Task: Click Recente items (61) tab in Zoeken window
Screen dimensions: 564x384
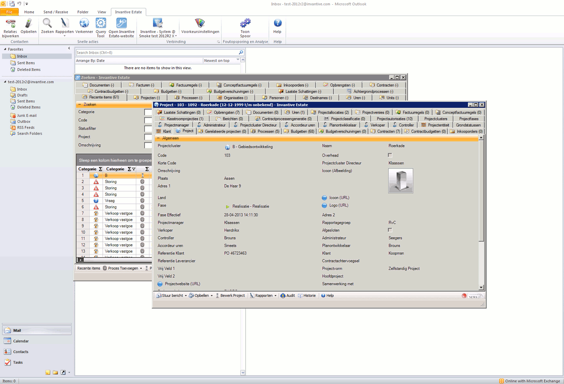Action: pos(100,97)
